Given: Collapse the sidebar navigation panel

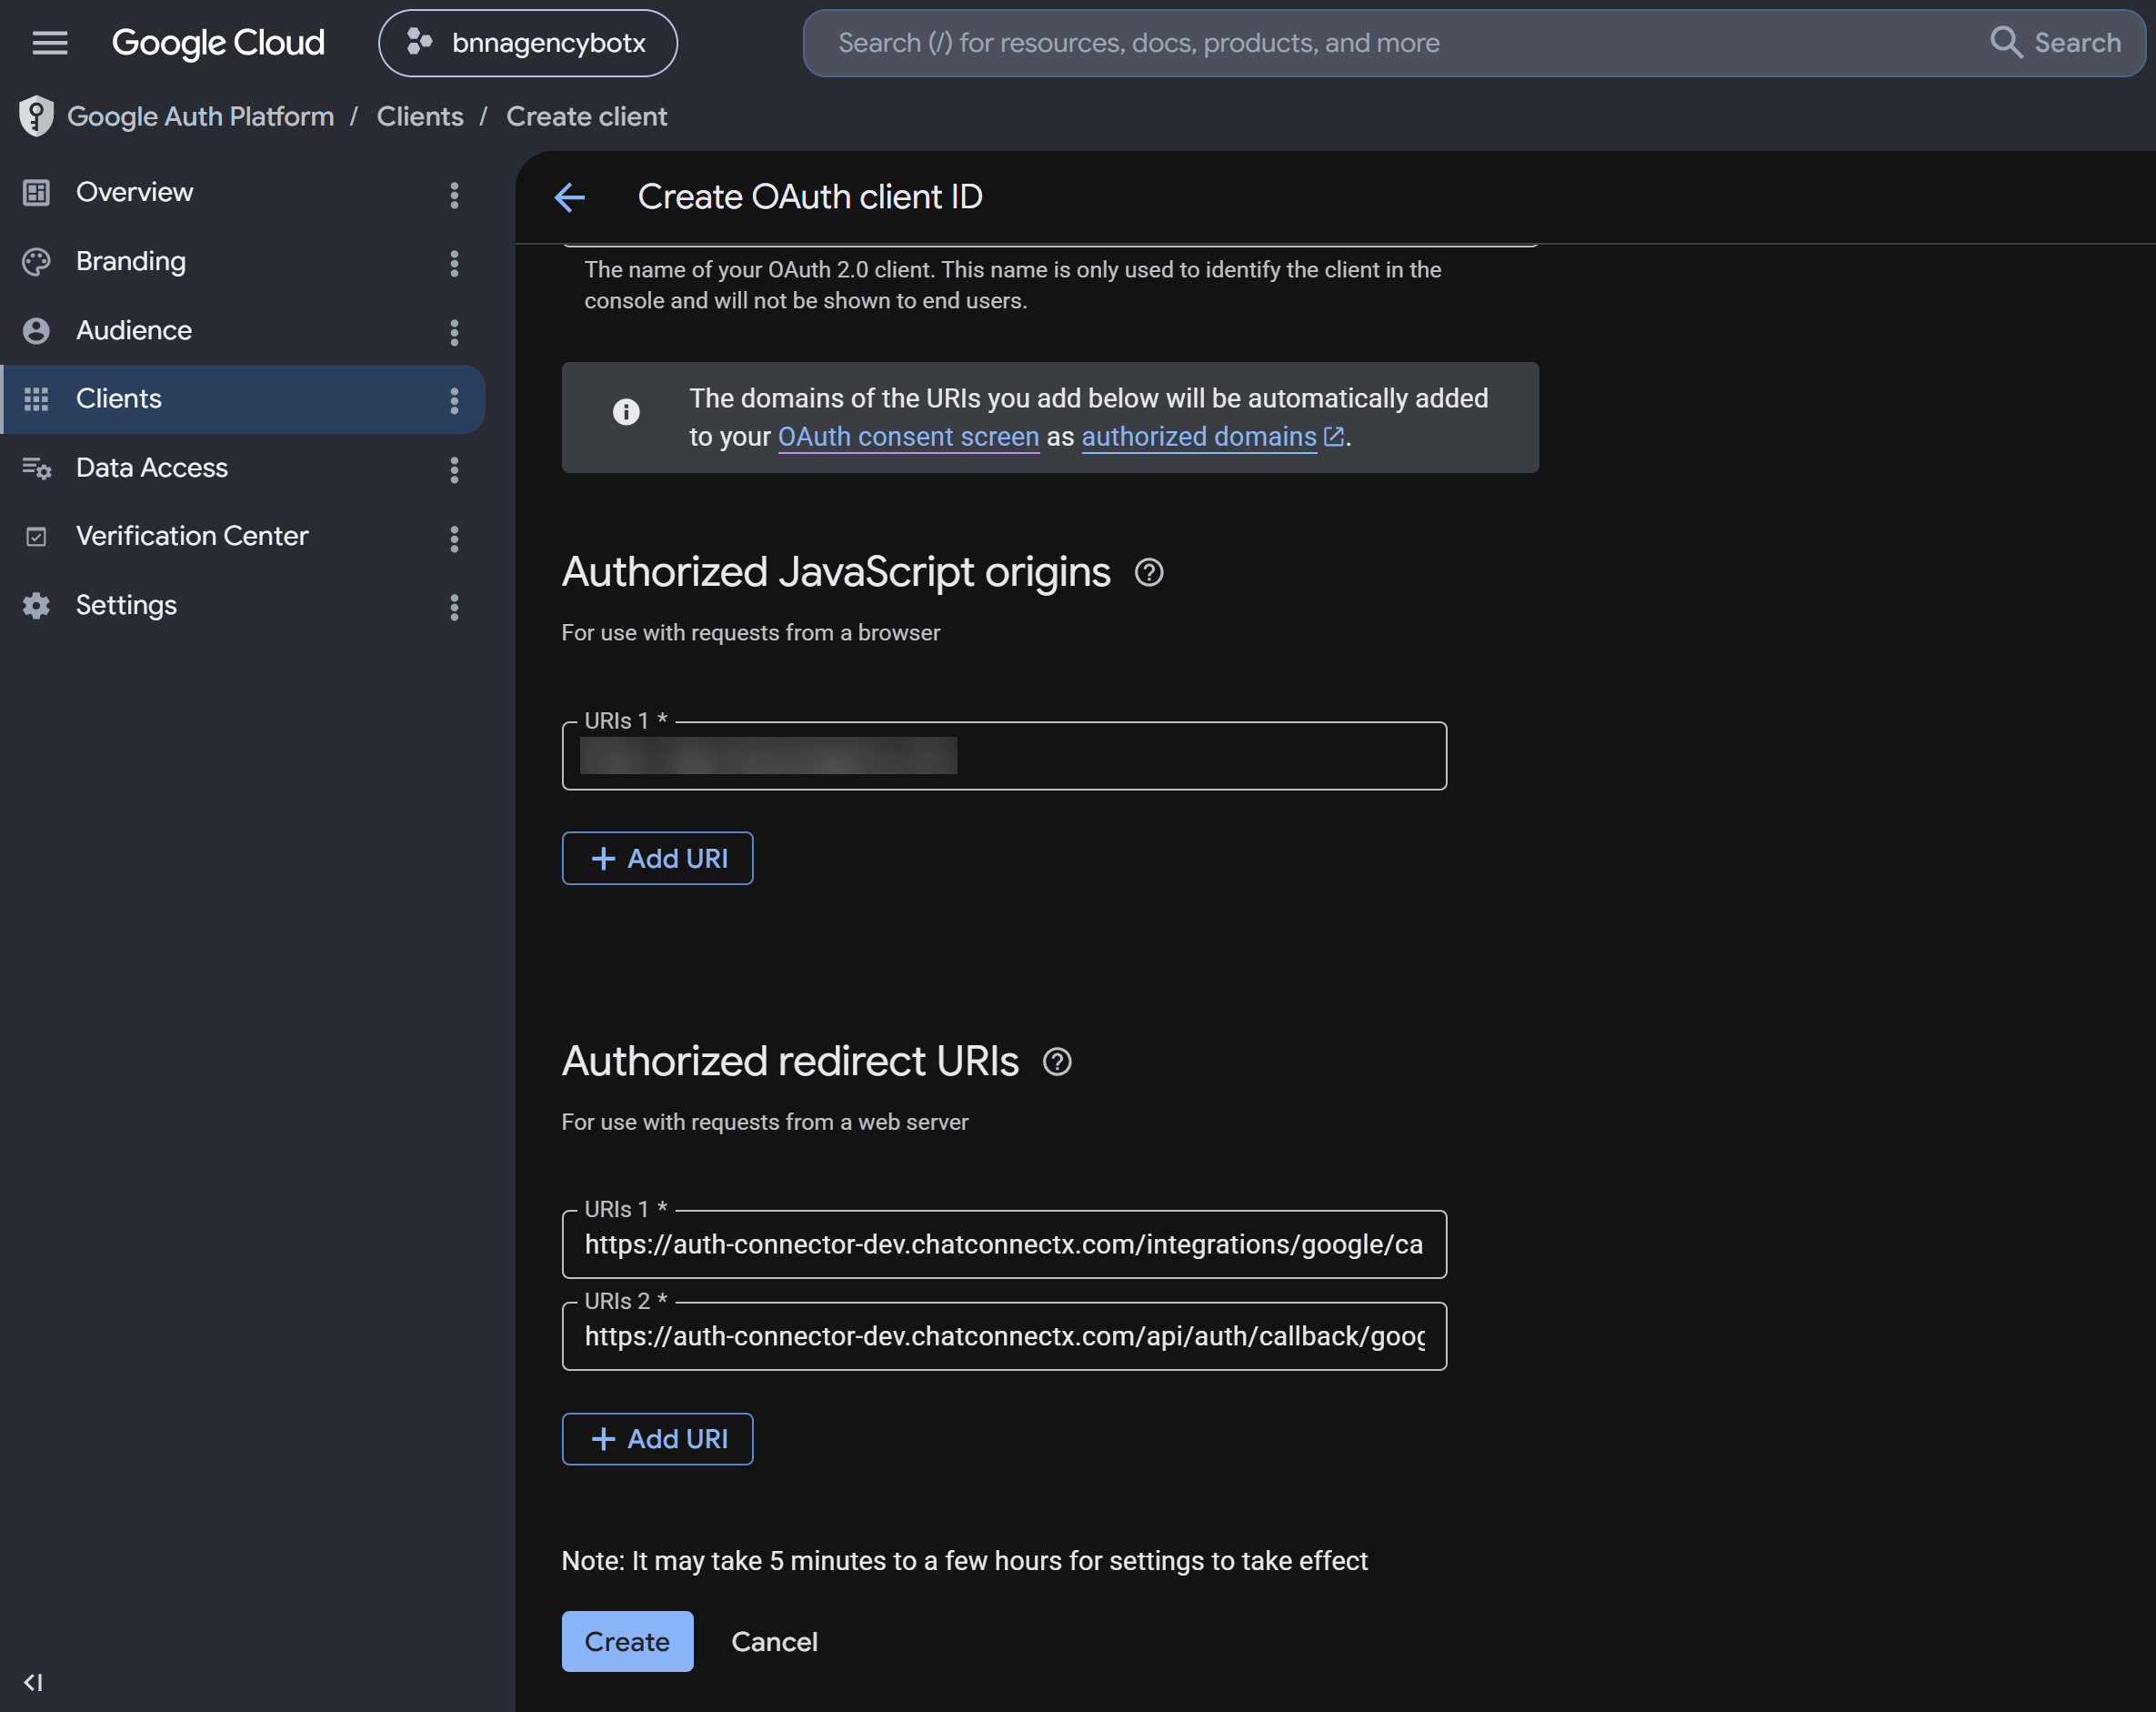Looking at the screenshot, I should 33,1682.
